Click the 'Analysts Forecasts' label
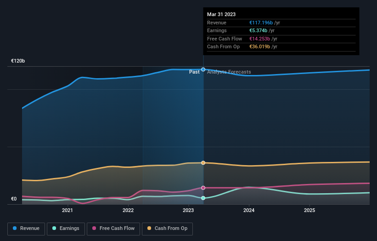 (x=229, y=72)
